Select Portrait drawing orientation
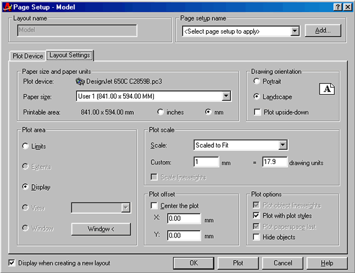The width and height of the screenshot is (355, 273). 256,81
